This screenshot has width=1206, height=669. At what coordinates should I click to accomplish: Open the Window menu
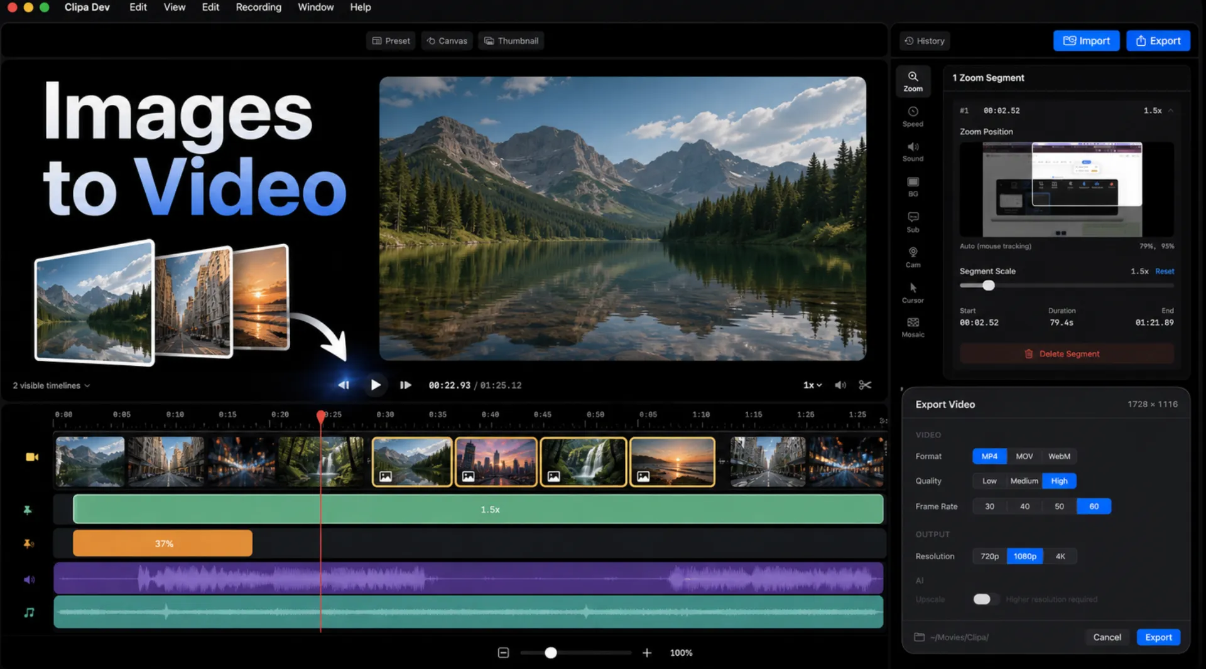pos(315,7)
